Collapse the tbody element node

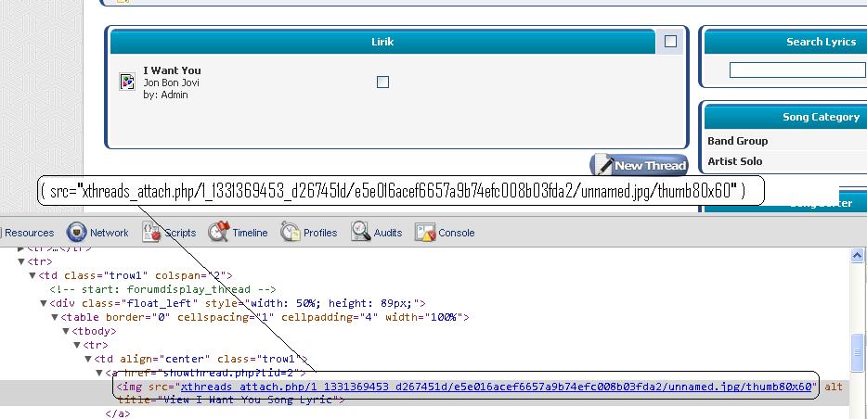65,331
